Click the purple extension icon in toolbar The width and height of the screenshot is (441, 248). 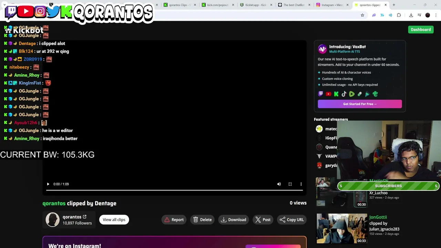point(374,15)
